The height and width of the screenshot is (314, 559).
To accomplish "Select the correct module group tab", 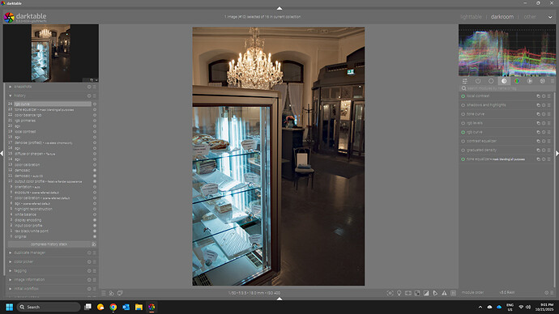I will [529, 81].
